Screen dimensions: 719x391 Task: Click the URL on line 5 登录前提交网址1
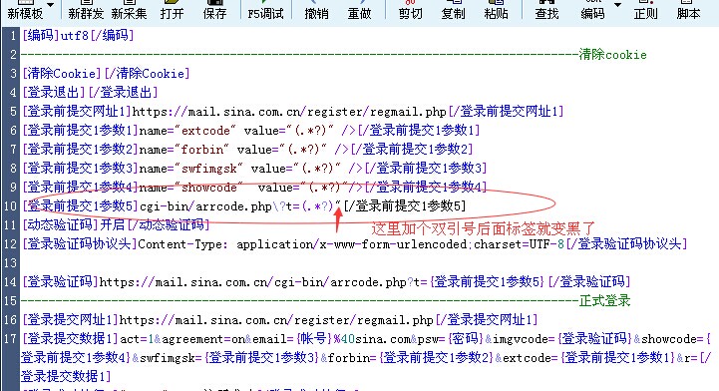point(289,112)
